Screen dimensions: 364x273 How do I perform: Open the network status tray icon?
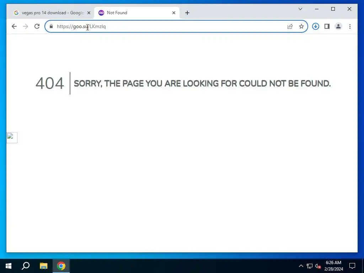pos(310,266)
